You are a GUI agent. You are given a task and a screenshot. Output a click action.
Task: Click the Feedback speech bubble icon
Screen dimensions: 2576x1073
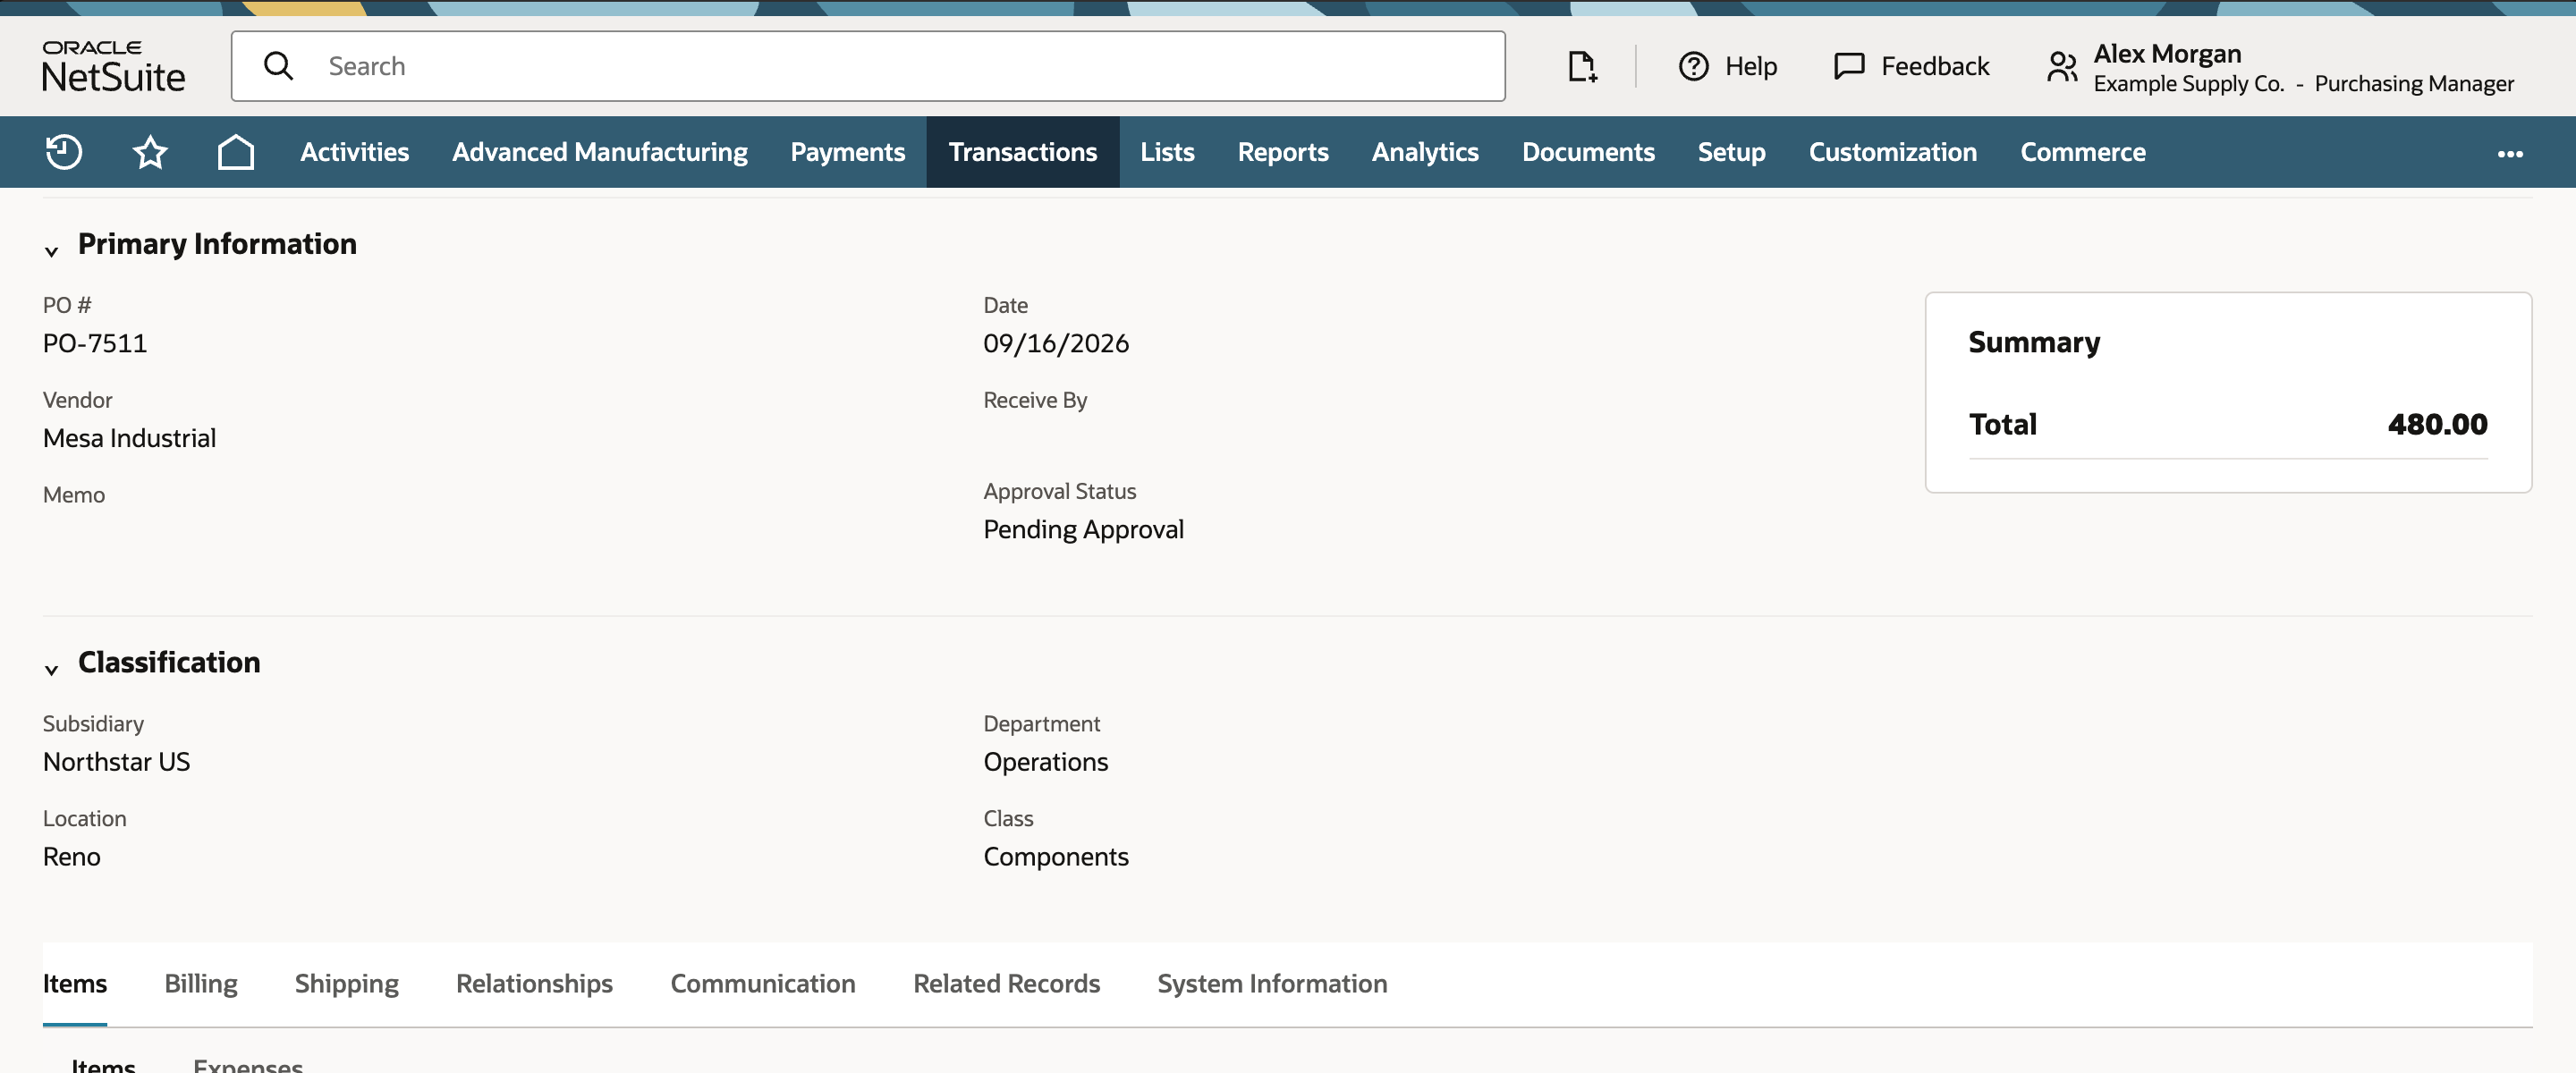(1849, 66)
